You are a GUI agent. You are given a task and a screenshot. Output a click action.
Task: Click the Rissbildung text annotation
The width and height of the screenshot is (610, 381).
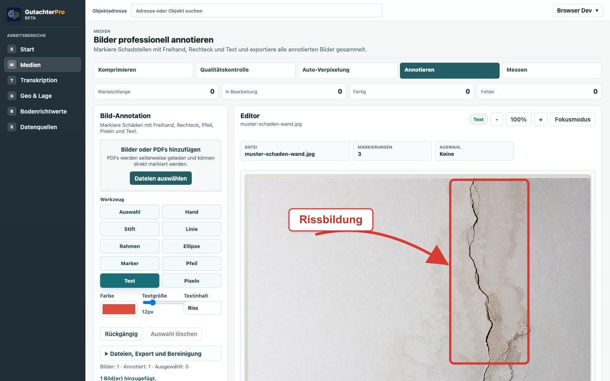click(x=331, y=219)
